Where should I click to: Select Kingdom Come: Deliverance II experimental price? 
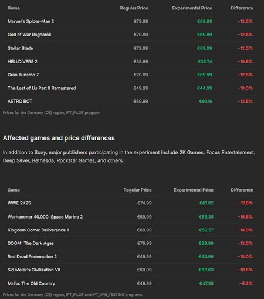pos(206,230)
